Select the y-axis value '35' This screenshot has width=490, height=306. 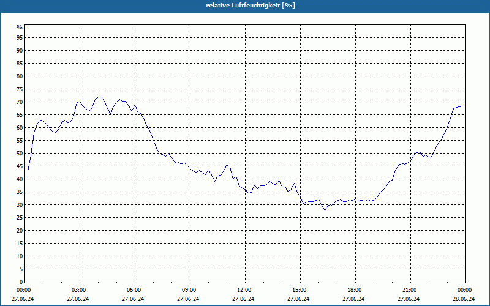pyautogui.click(x=20, y=192)
